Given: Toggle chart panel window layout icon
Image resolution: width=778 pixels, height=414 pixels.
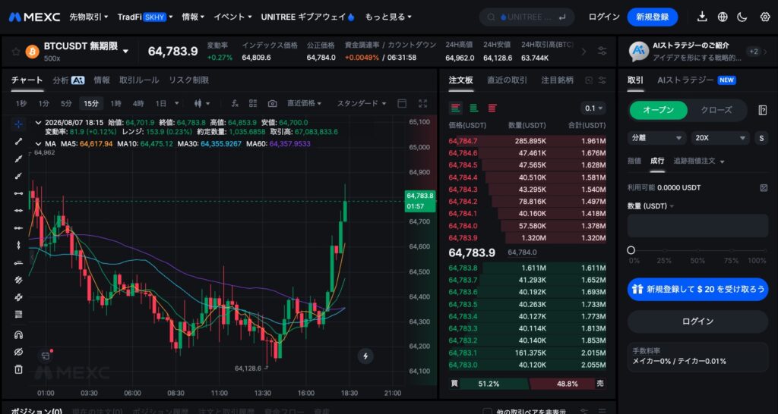Looking at the screenshot, I should point(402,103).
